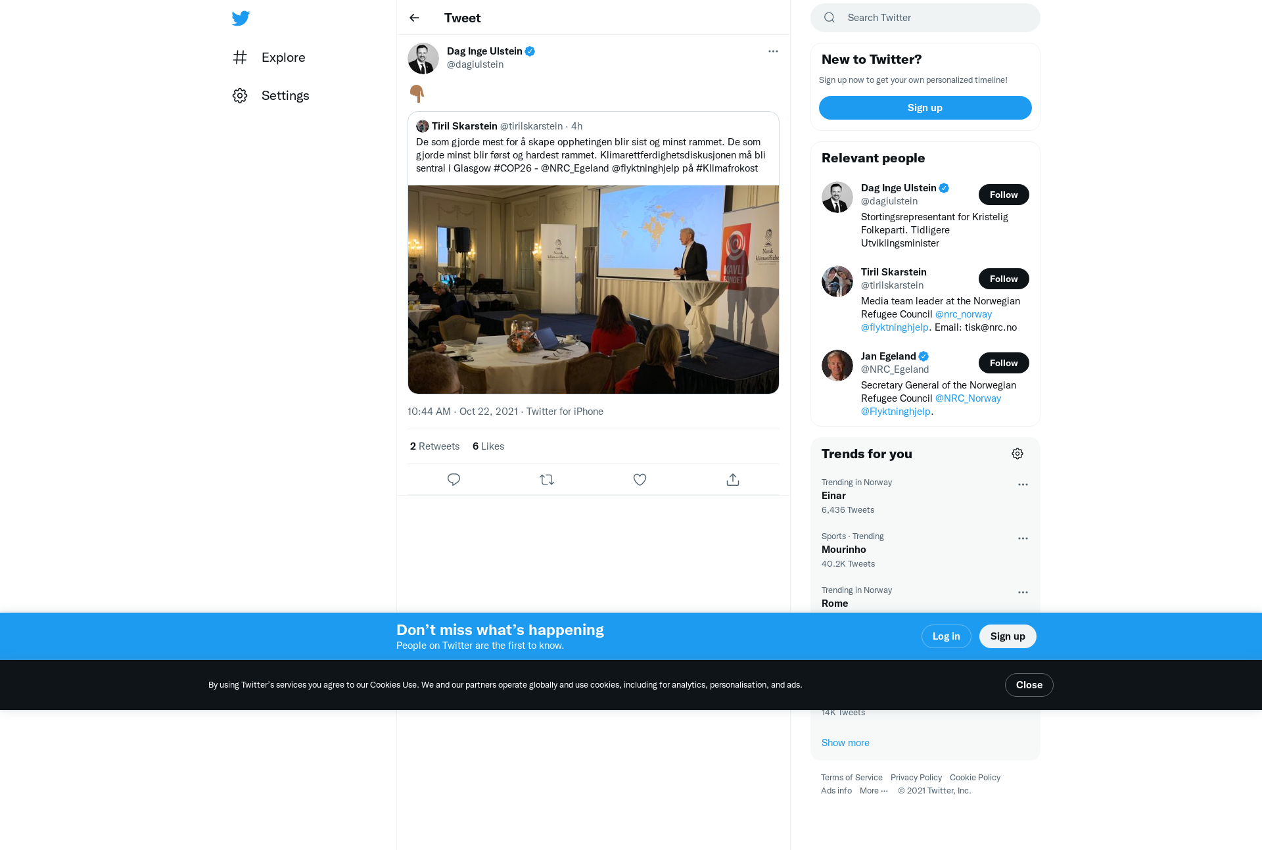Expand the More footer links menu
This screenshot has width=1262, height=850.
[x=874, y=791]
